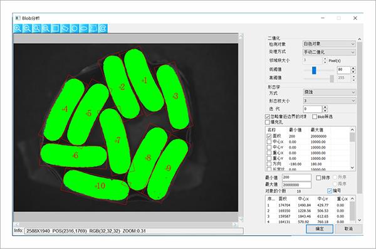Click the 面积 column header in results

pyautogui.click(x=283, y=199)
